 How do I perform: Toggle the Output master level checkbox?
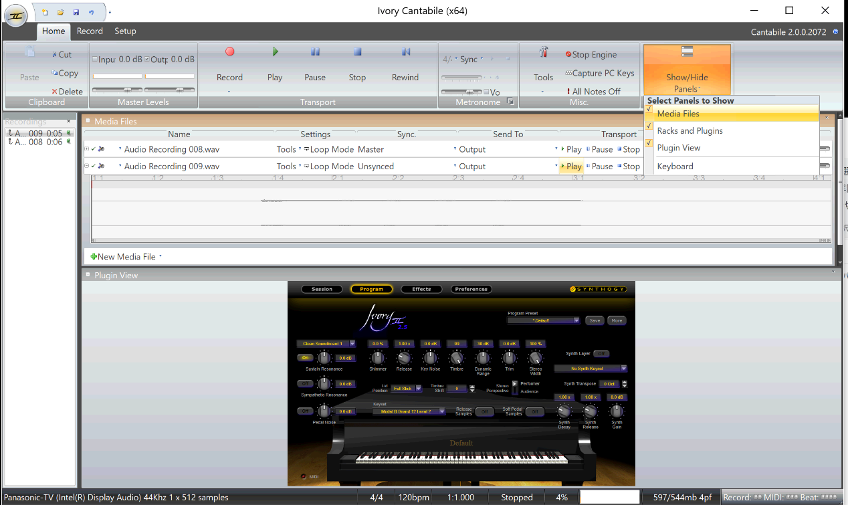pos(147,60)
